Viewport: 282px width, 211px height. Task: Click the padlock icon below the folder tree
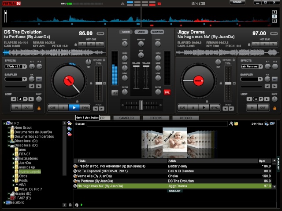pos(70,205)
